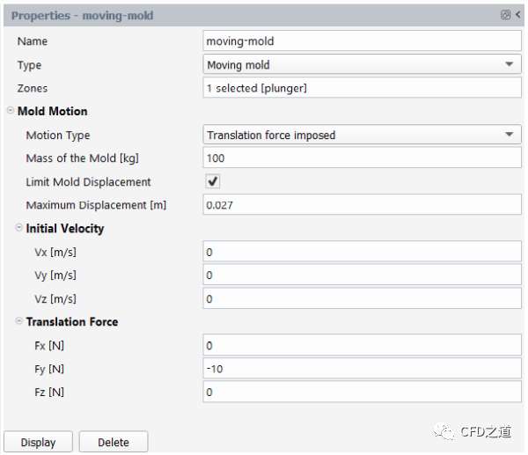Viewport: 528px width, 455px height.
Task: Collapse the Initial Velocity section
Action: [19, 229]
